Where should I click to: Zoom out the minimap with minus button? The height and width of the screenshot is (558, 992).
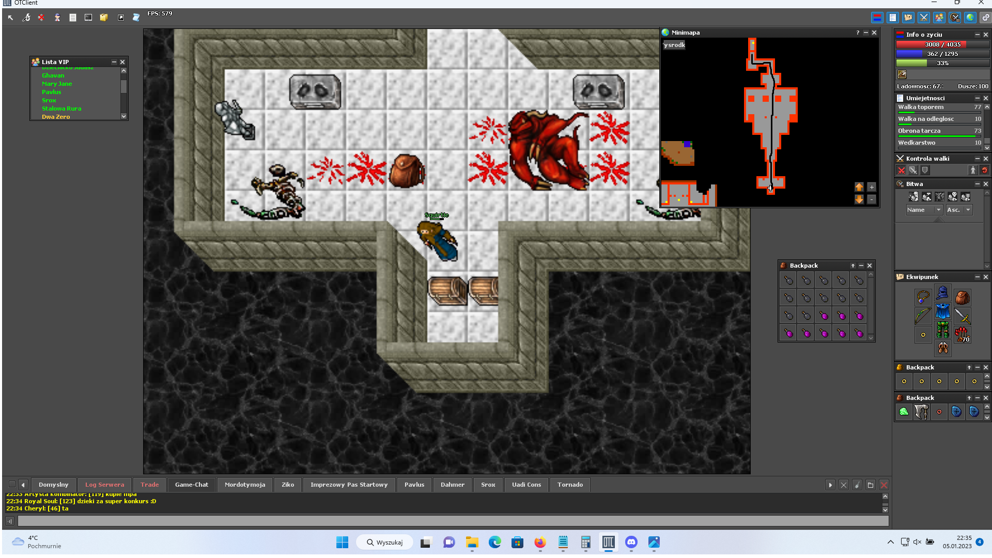[x=872, y=199]
